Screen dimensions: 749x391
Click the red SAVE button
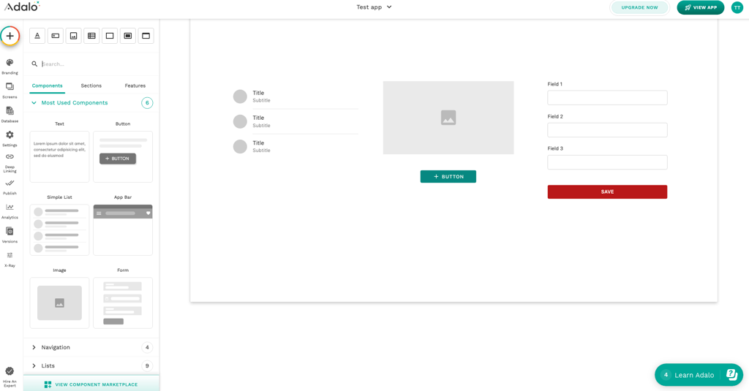point(607,192)
